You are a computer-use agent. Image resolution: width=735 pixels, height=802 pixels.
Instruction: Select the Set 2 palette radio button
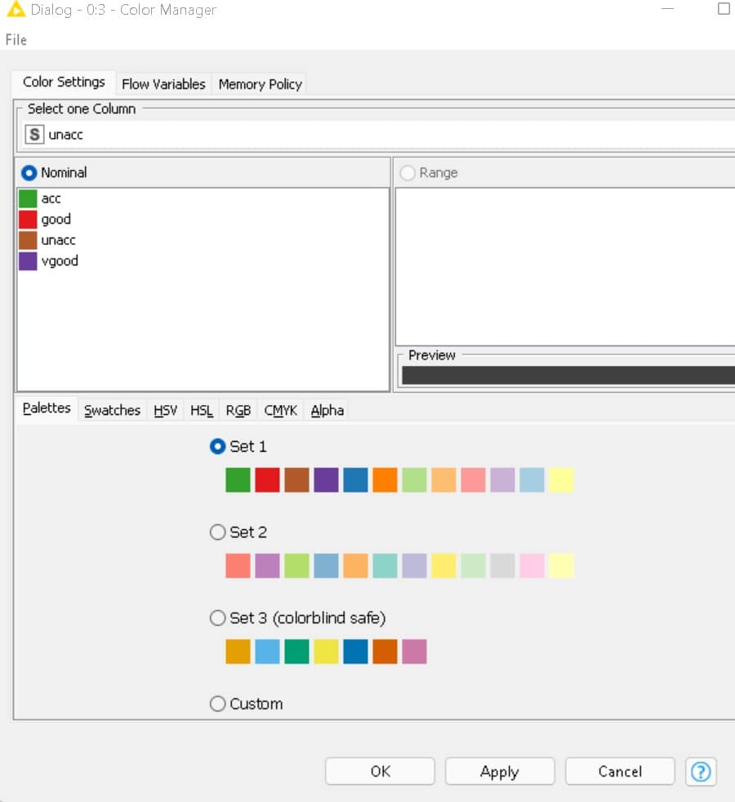click(x=218, y=532)
